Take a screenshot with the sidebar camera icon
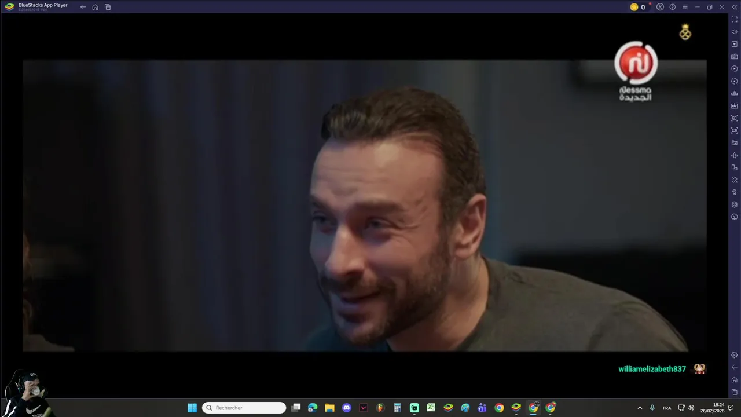The image size is (741, 417). click(735, 118)
